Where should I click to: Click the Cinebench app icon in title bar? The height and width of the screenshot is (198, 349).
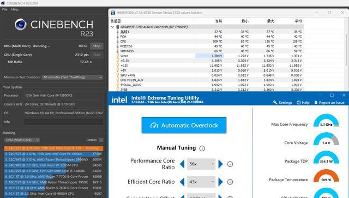[3, 3]
